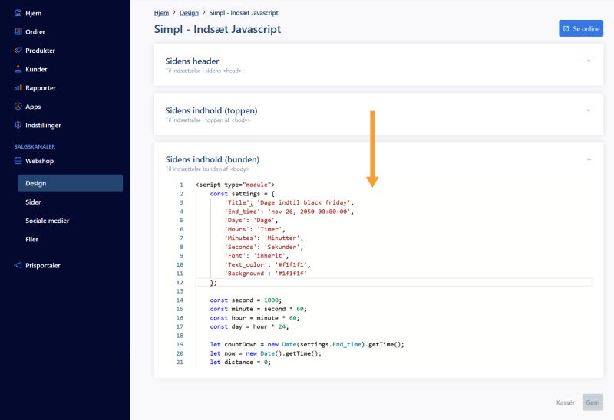Click the 'let distance = 0;' line
The width and height of the screenshot is (614, 420).
(x=240, y=362)
